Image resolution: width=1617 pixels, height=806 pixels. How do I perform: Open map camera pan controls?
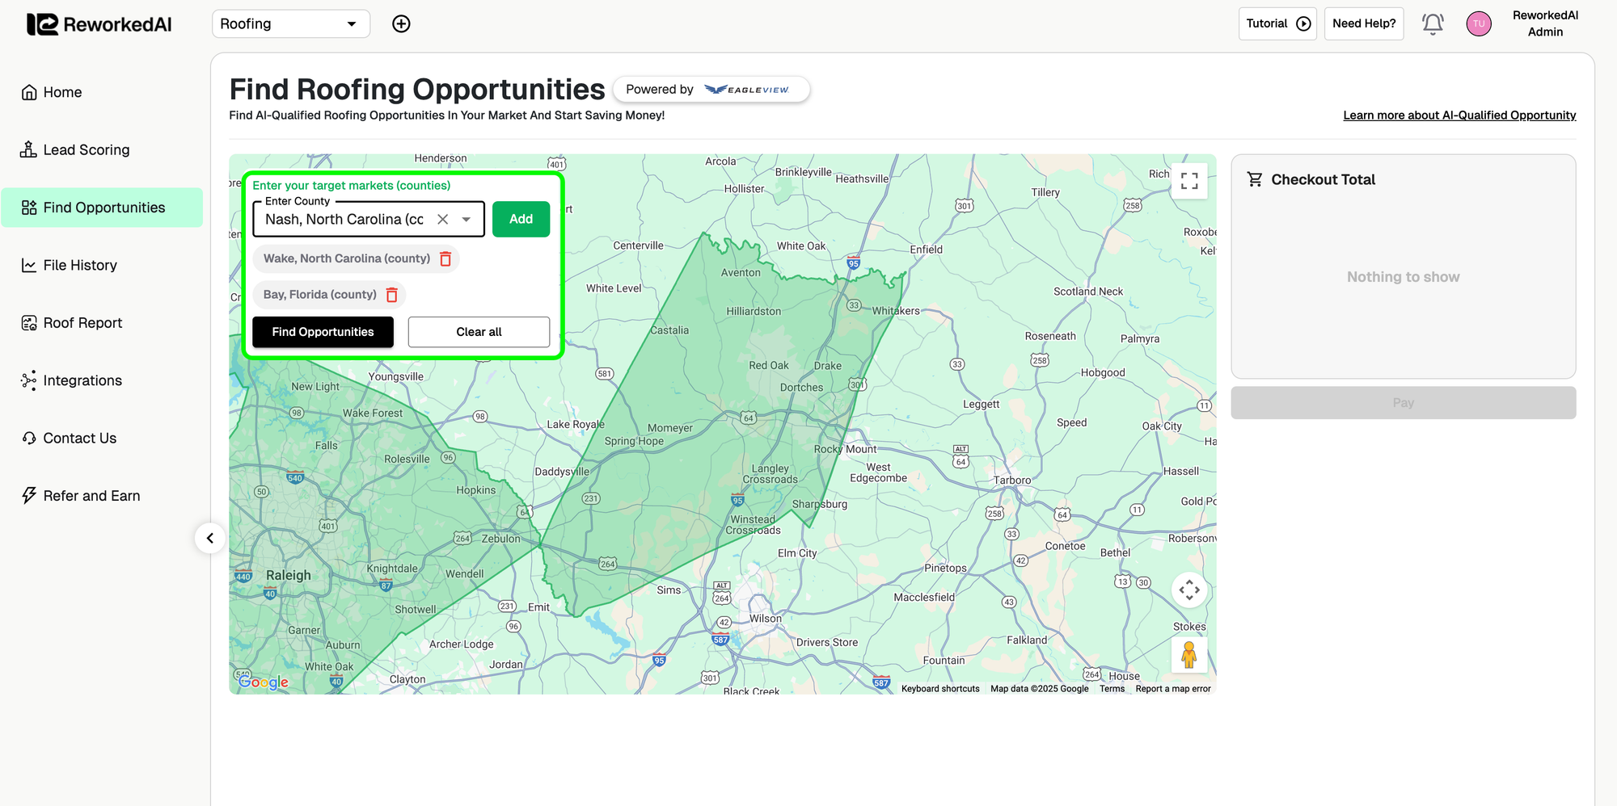(x=1189, y=590)
